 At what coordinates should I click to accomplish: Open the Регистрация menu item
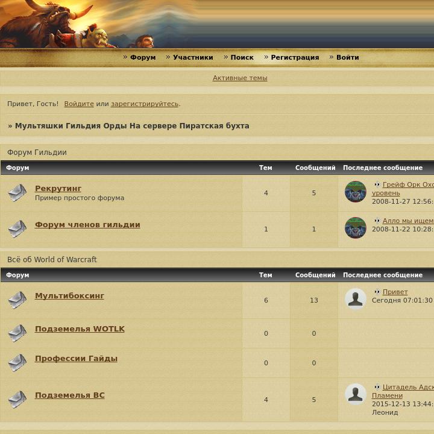click(295, 57)
